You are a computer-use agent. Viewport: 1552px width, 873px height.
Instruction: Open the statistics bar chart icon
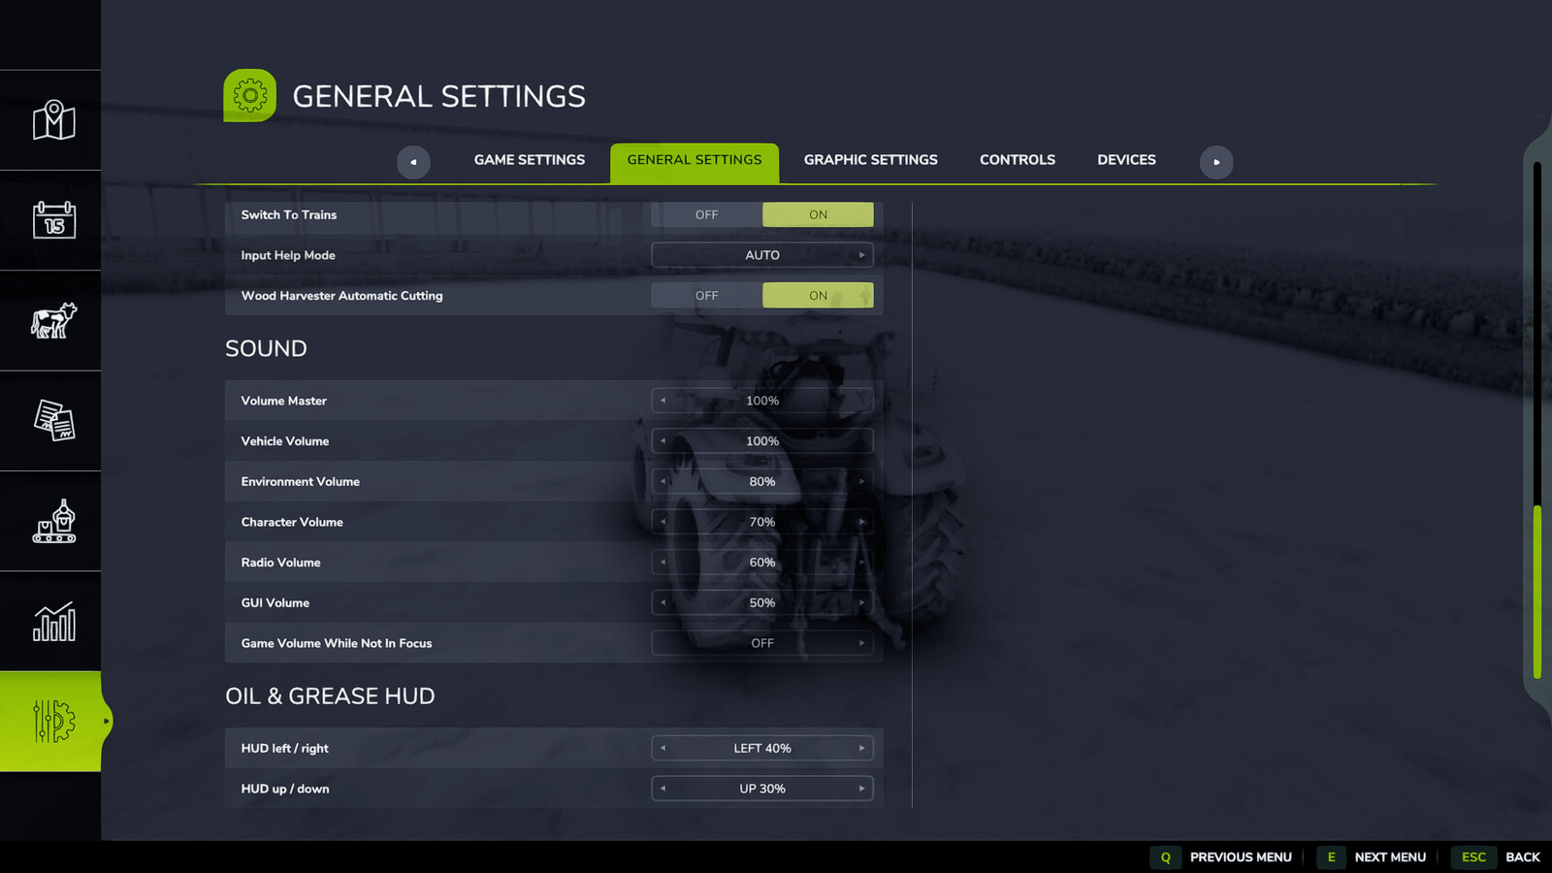point(53,622)
